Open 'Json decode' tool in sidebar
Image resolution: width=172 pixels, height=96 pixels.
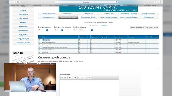point(23,14)
